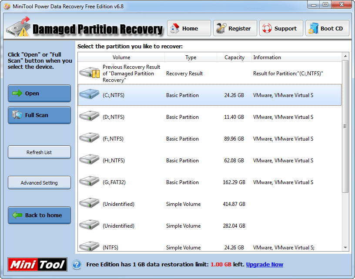Click the drive icon for H: NTFS partition
The image size is (355, 279).
pyautogui.click(x=89, y=160)
